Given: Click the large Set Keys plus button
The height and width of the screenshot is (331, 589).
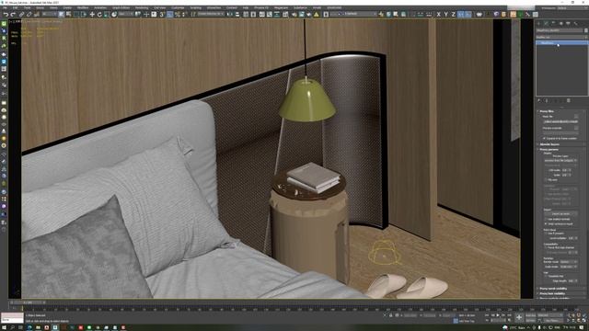Looking at the screenshot, I should 519,317.
